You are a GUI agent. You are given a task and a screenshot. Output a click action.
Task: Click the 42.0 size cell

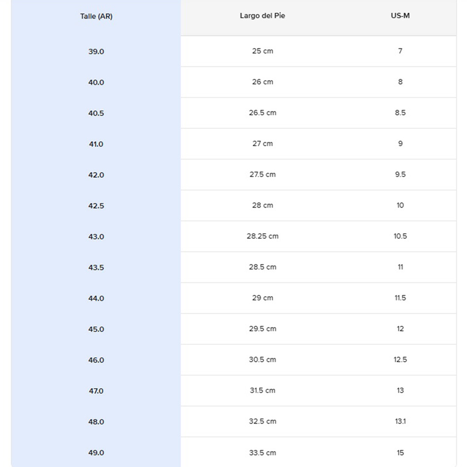pos(96,175)
